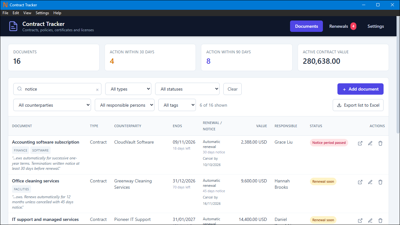Viewport: 400px width, 225px height.
Task: Click the Greenway Cleaning Services counterparty cell
Action: (133, 184)
